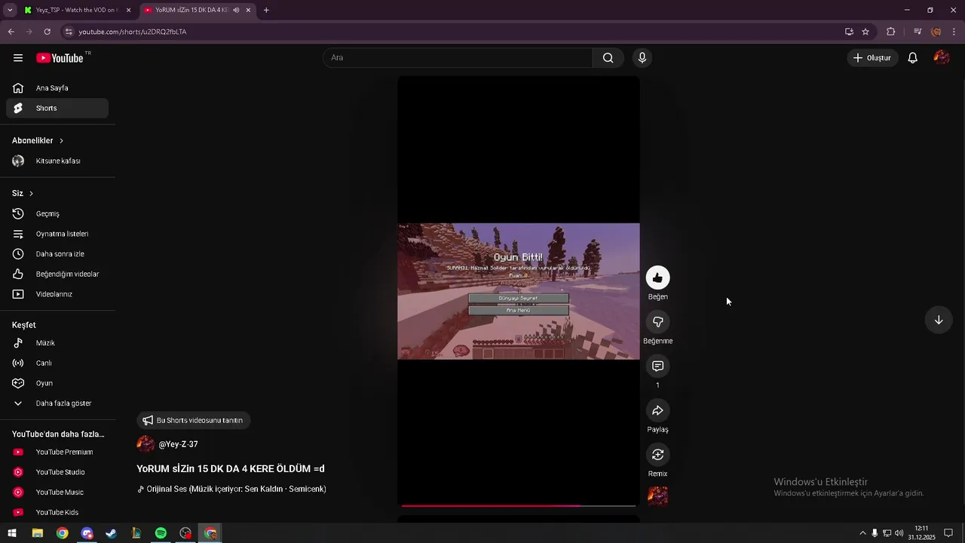Open new browser tab

click(266, 10)
